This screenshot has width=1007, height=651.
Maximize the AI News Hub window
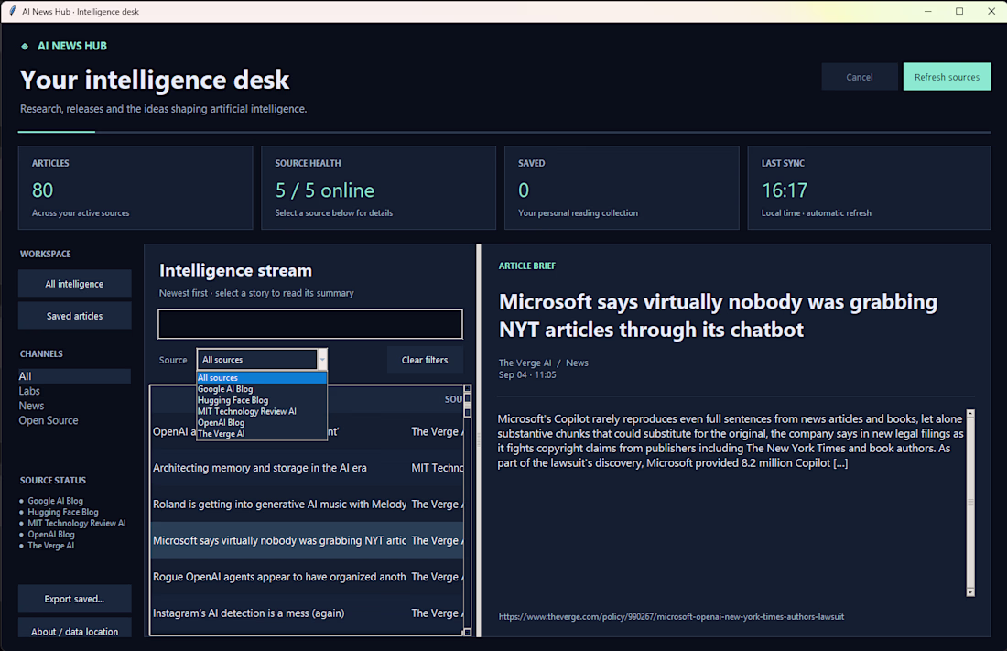point(959,12)
